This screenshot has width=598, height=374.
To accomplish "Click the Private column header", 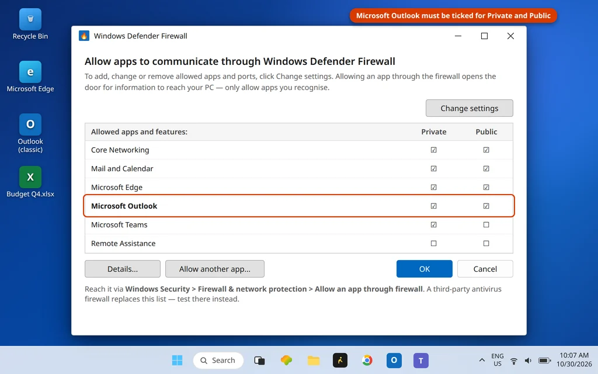I will tap(434, 131).
